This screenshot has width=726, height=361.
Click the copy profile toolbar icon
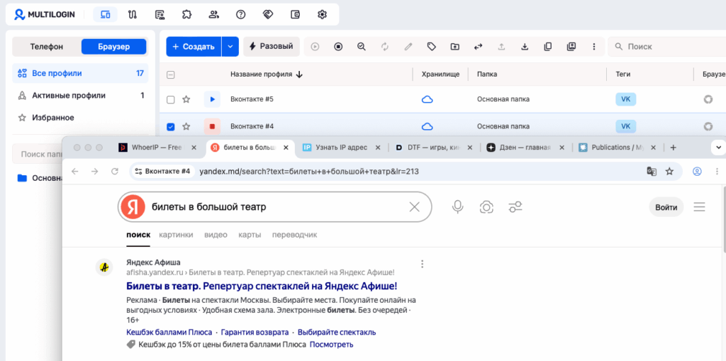[x=548, y=46]
